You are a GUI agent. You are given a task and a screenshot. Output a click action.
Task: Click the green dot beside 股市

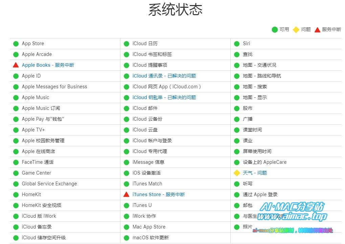click(x=237, y=108)
